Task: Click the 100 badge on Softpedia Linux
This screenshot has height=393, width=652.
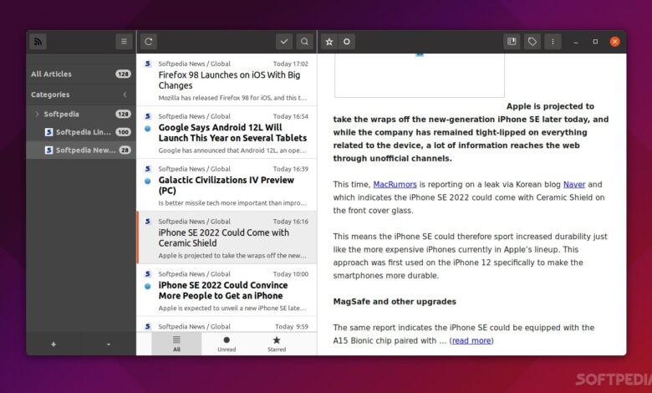Action: click(123, 132)
